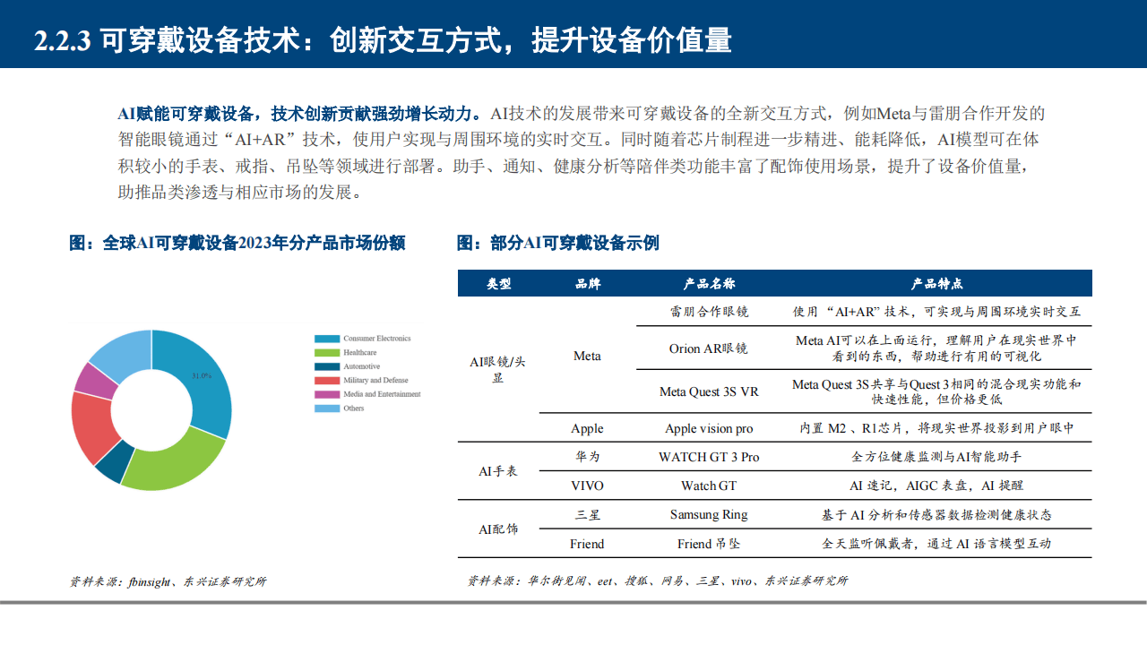Click the 'Media and Entertainment' legend label
The image size is (1147, 645).
tap(382, 394)
